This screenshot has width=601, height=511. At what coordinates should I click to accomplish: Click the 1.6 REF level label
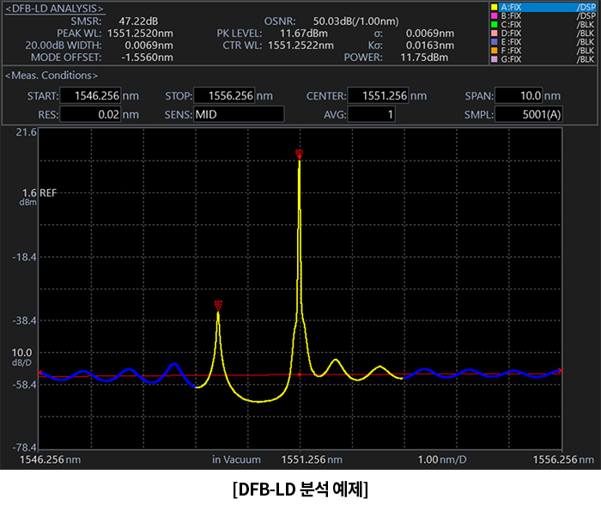point(39,193)
